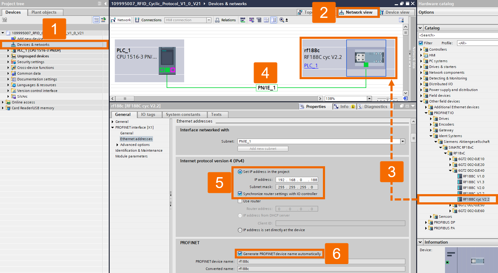
Task: Click the Relations toolbar button
Action: click(225, 20)
